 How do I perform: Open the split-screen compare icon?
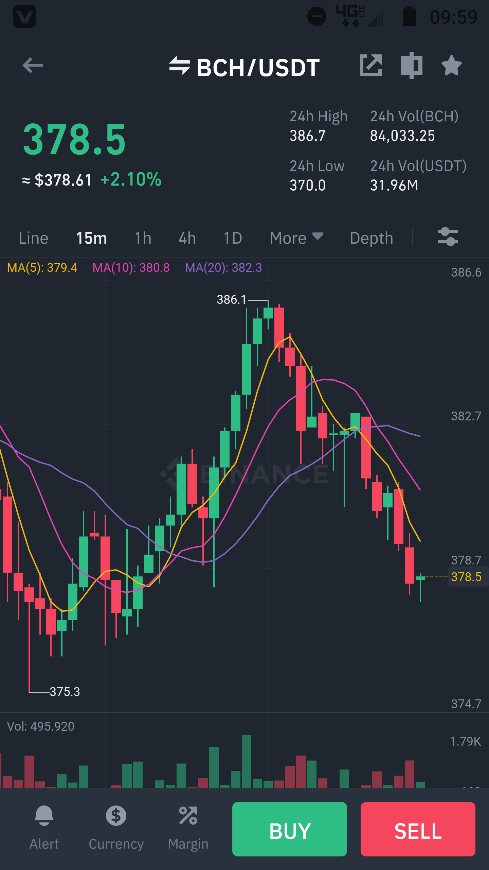[411, 65]
